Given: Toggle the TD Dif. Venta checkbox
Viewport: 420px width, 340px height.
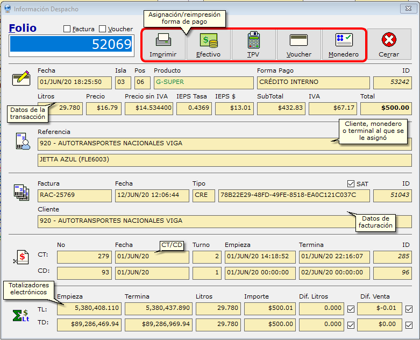Looking at the screenshot, I should point(409,324).
